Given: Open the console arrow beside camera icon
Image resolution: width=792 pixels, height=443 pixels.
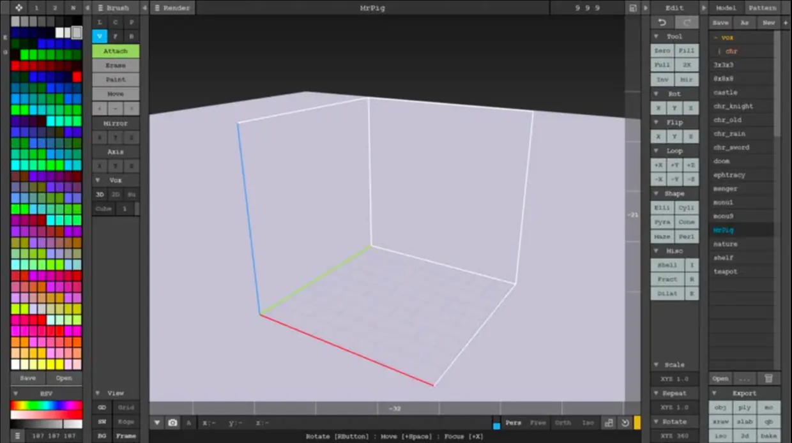Looking at the screenshot, I should click(x=157, y=423).
